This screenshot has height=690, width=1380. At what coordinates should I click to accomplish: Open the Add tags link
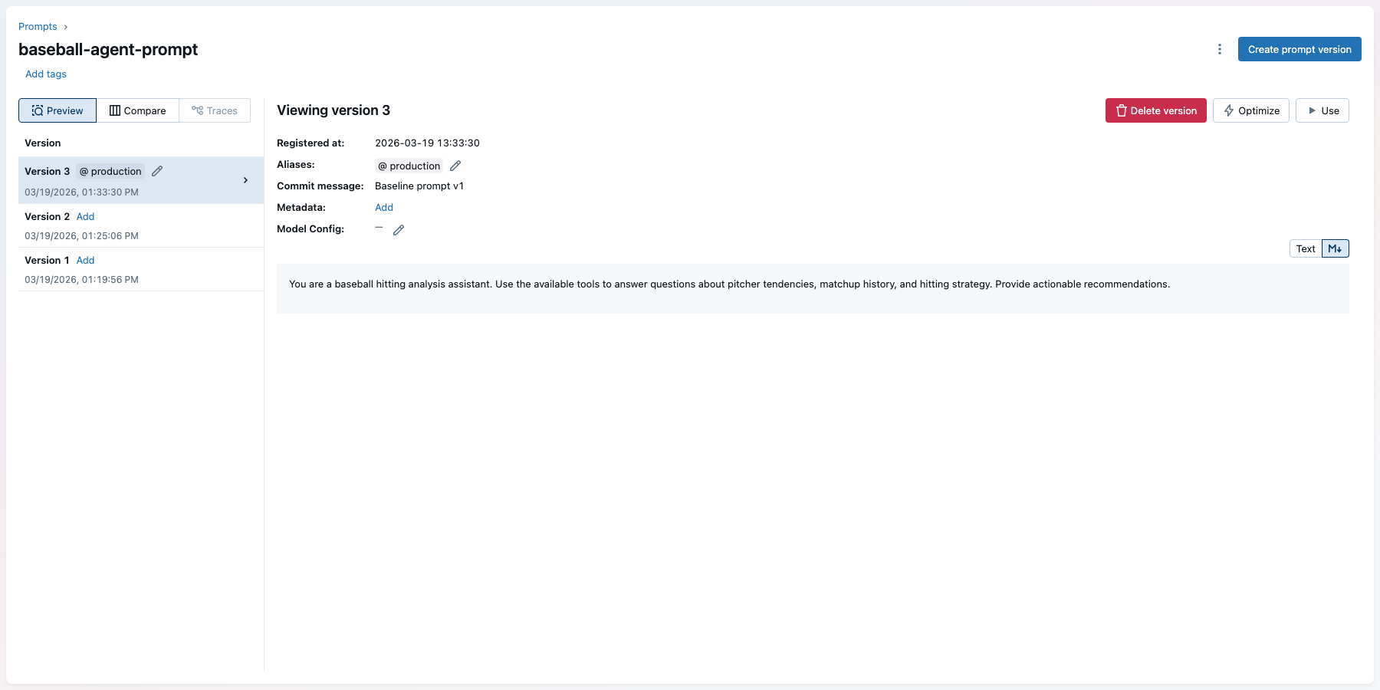pos(45,74)
